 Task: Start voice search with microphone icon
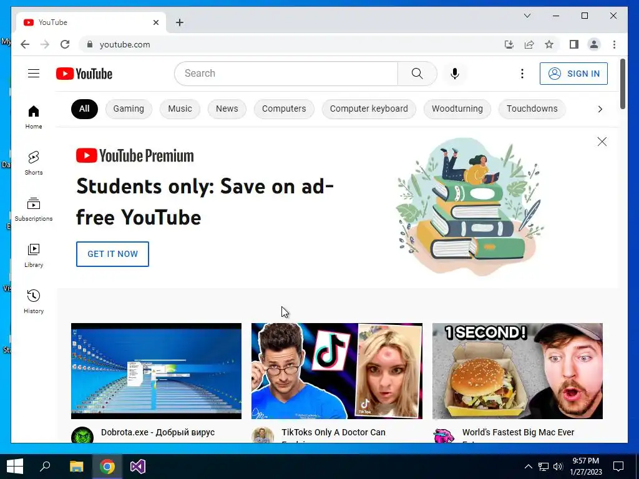click(455, 74)
